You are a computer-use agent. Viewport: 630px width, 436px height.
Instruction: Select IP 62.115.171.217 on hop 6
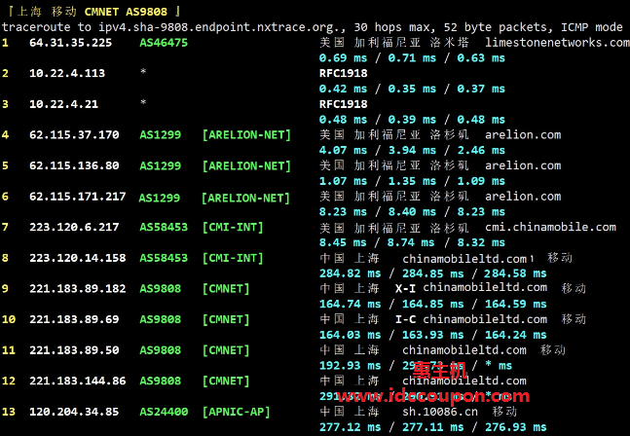pos(78,197)
